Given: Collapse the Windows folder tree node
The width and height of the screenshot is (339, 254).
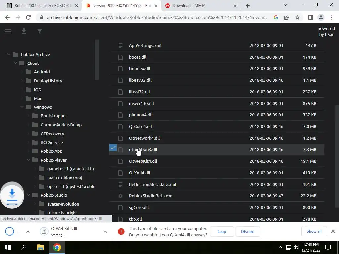Looking at the screenshot, I should point(22,107).
